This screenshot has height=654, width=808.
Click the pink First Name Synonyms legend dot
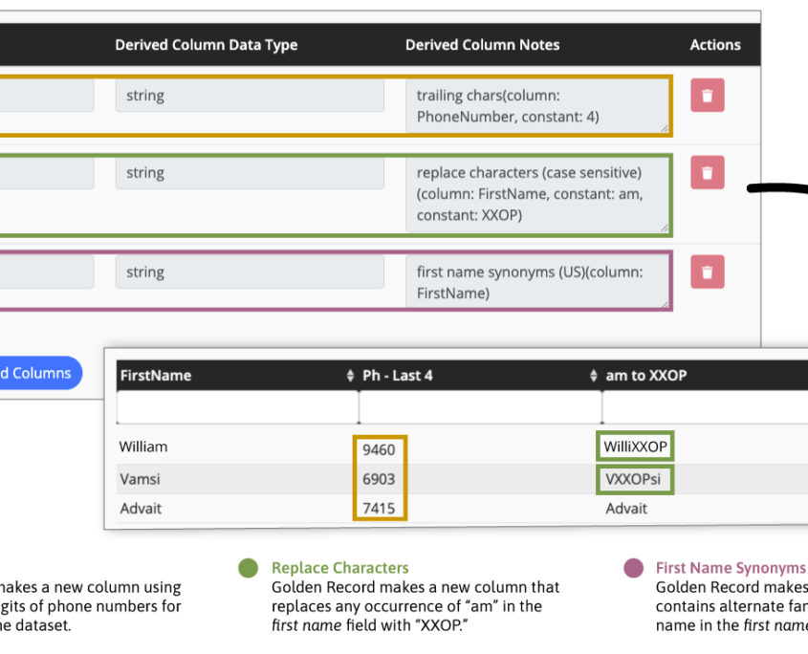tap(633, 567)
